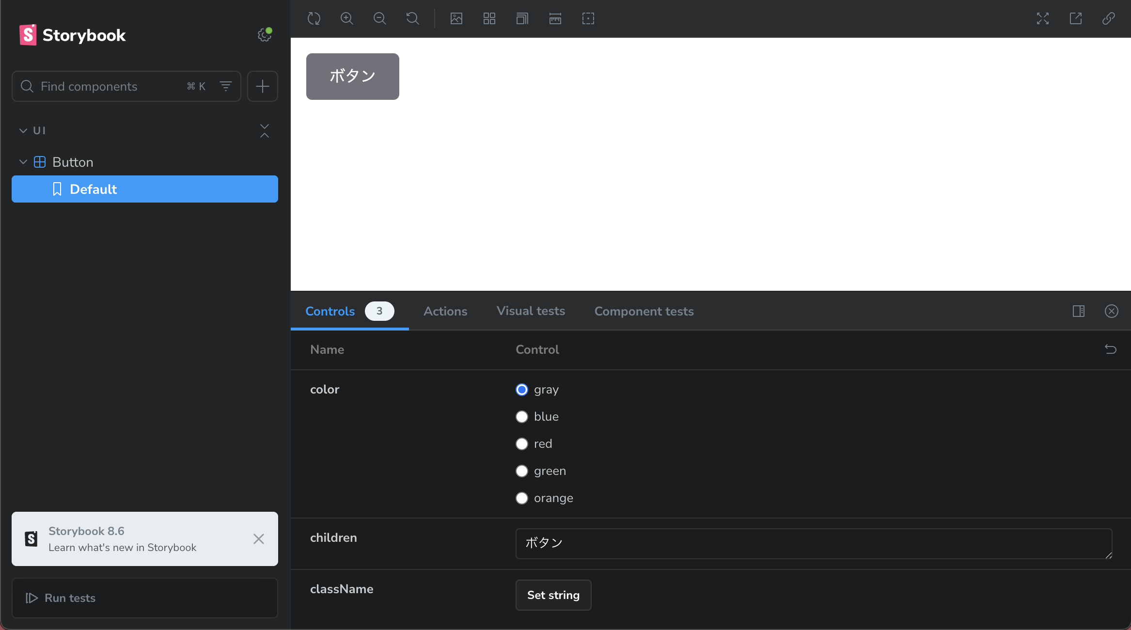This screenshot has width=1131, height=630.
Task: Pick the orange color radio option
Action: 522,498
